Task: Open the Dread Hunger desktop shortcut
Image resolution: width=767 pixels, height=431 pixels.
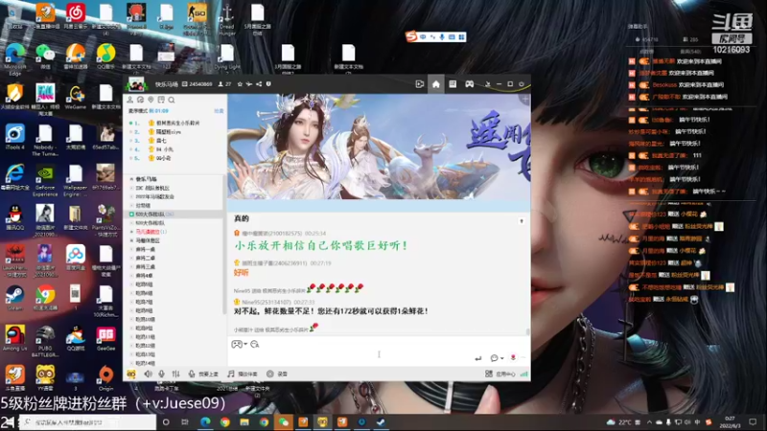Action: pos(227,19)
